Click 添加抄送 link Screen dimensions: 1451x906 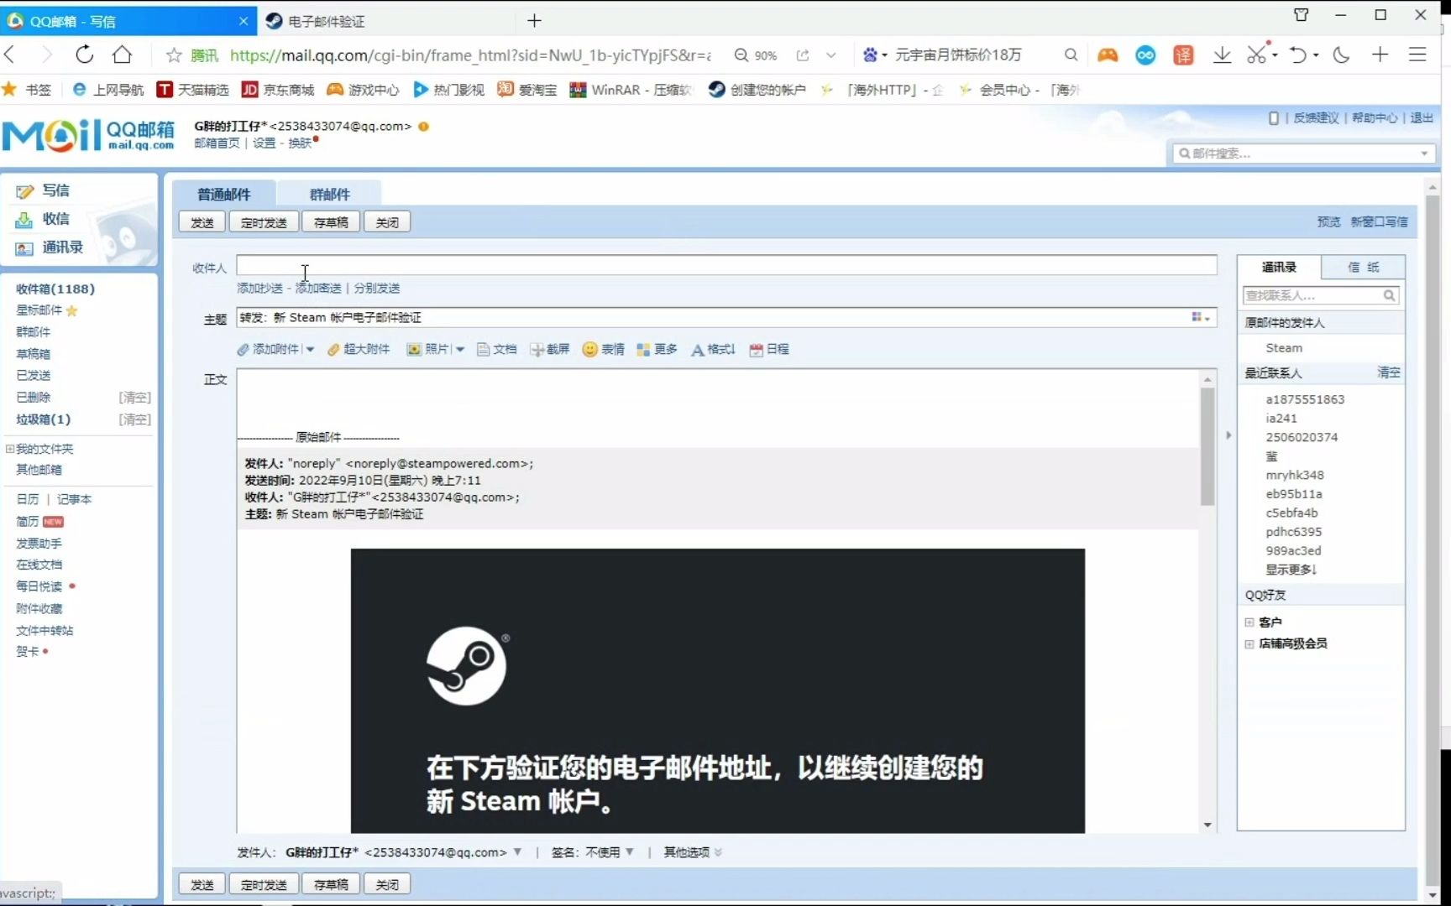point(259,288)
